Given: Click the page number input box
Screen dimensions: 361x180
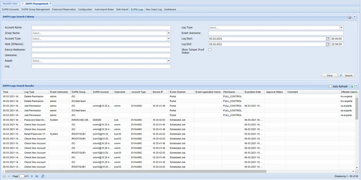Looking at the screenshot, I should click(x=21, y=176).
